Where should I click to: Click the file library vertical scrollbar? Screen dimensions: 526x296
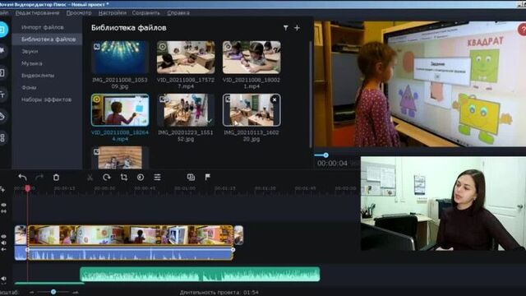pos(311,94)
